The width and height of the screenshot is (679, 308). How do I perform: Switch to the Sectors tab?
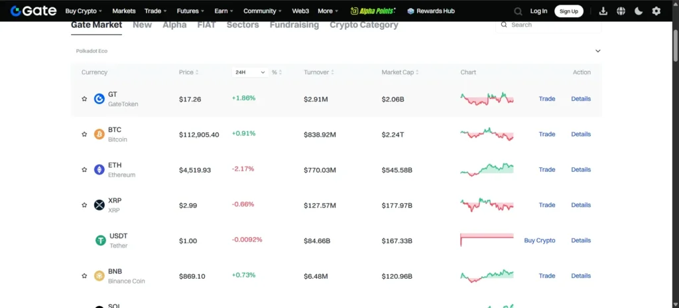pyautogui.click(x=243, y=25)
